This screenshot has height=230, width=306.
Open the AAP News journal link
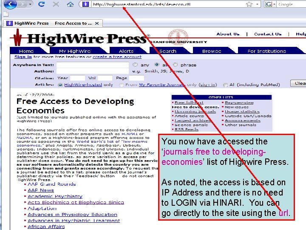[x=41, y=190]
